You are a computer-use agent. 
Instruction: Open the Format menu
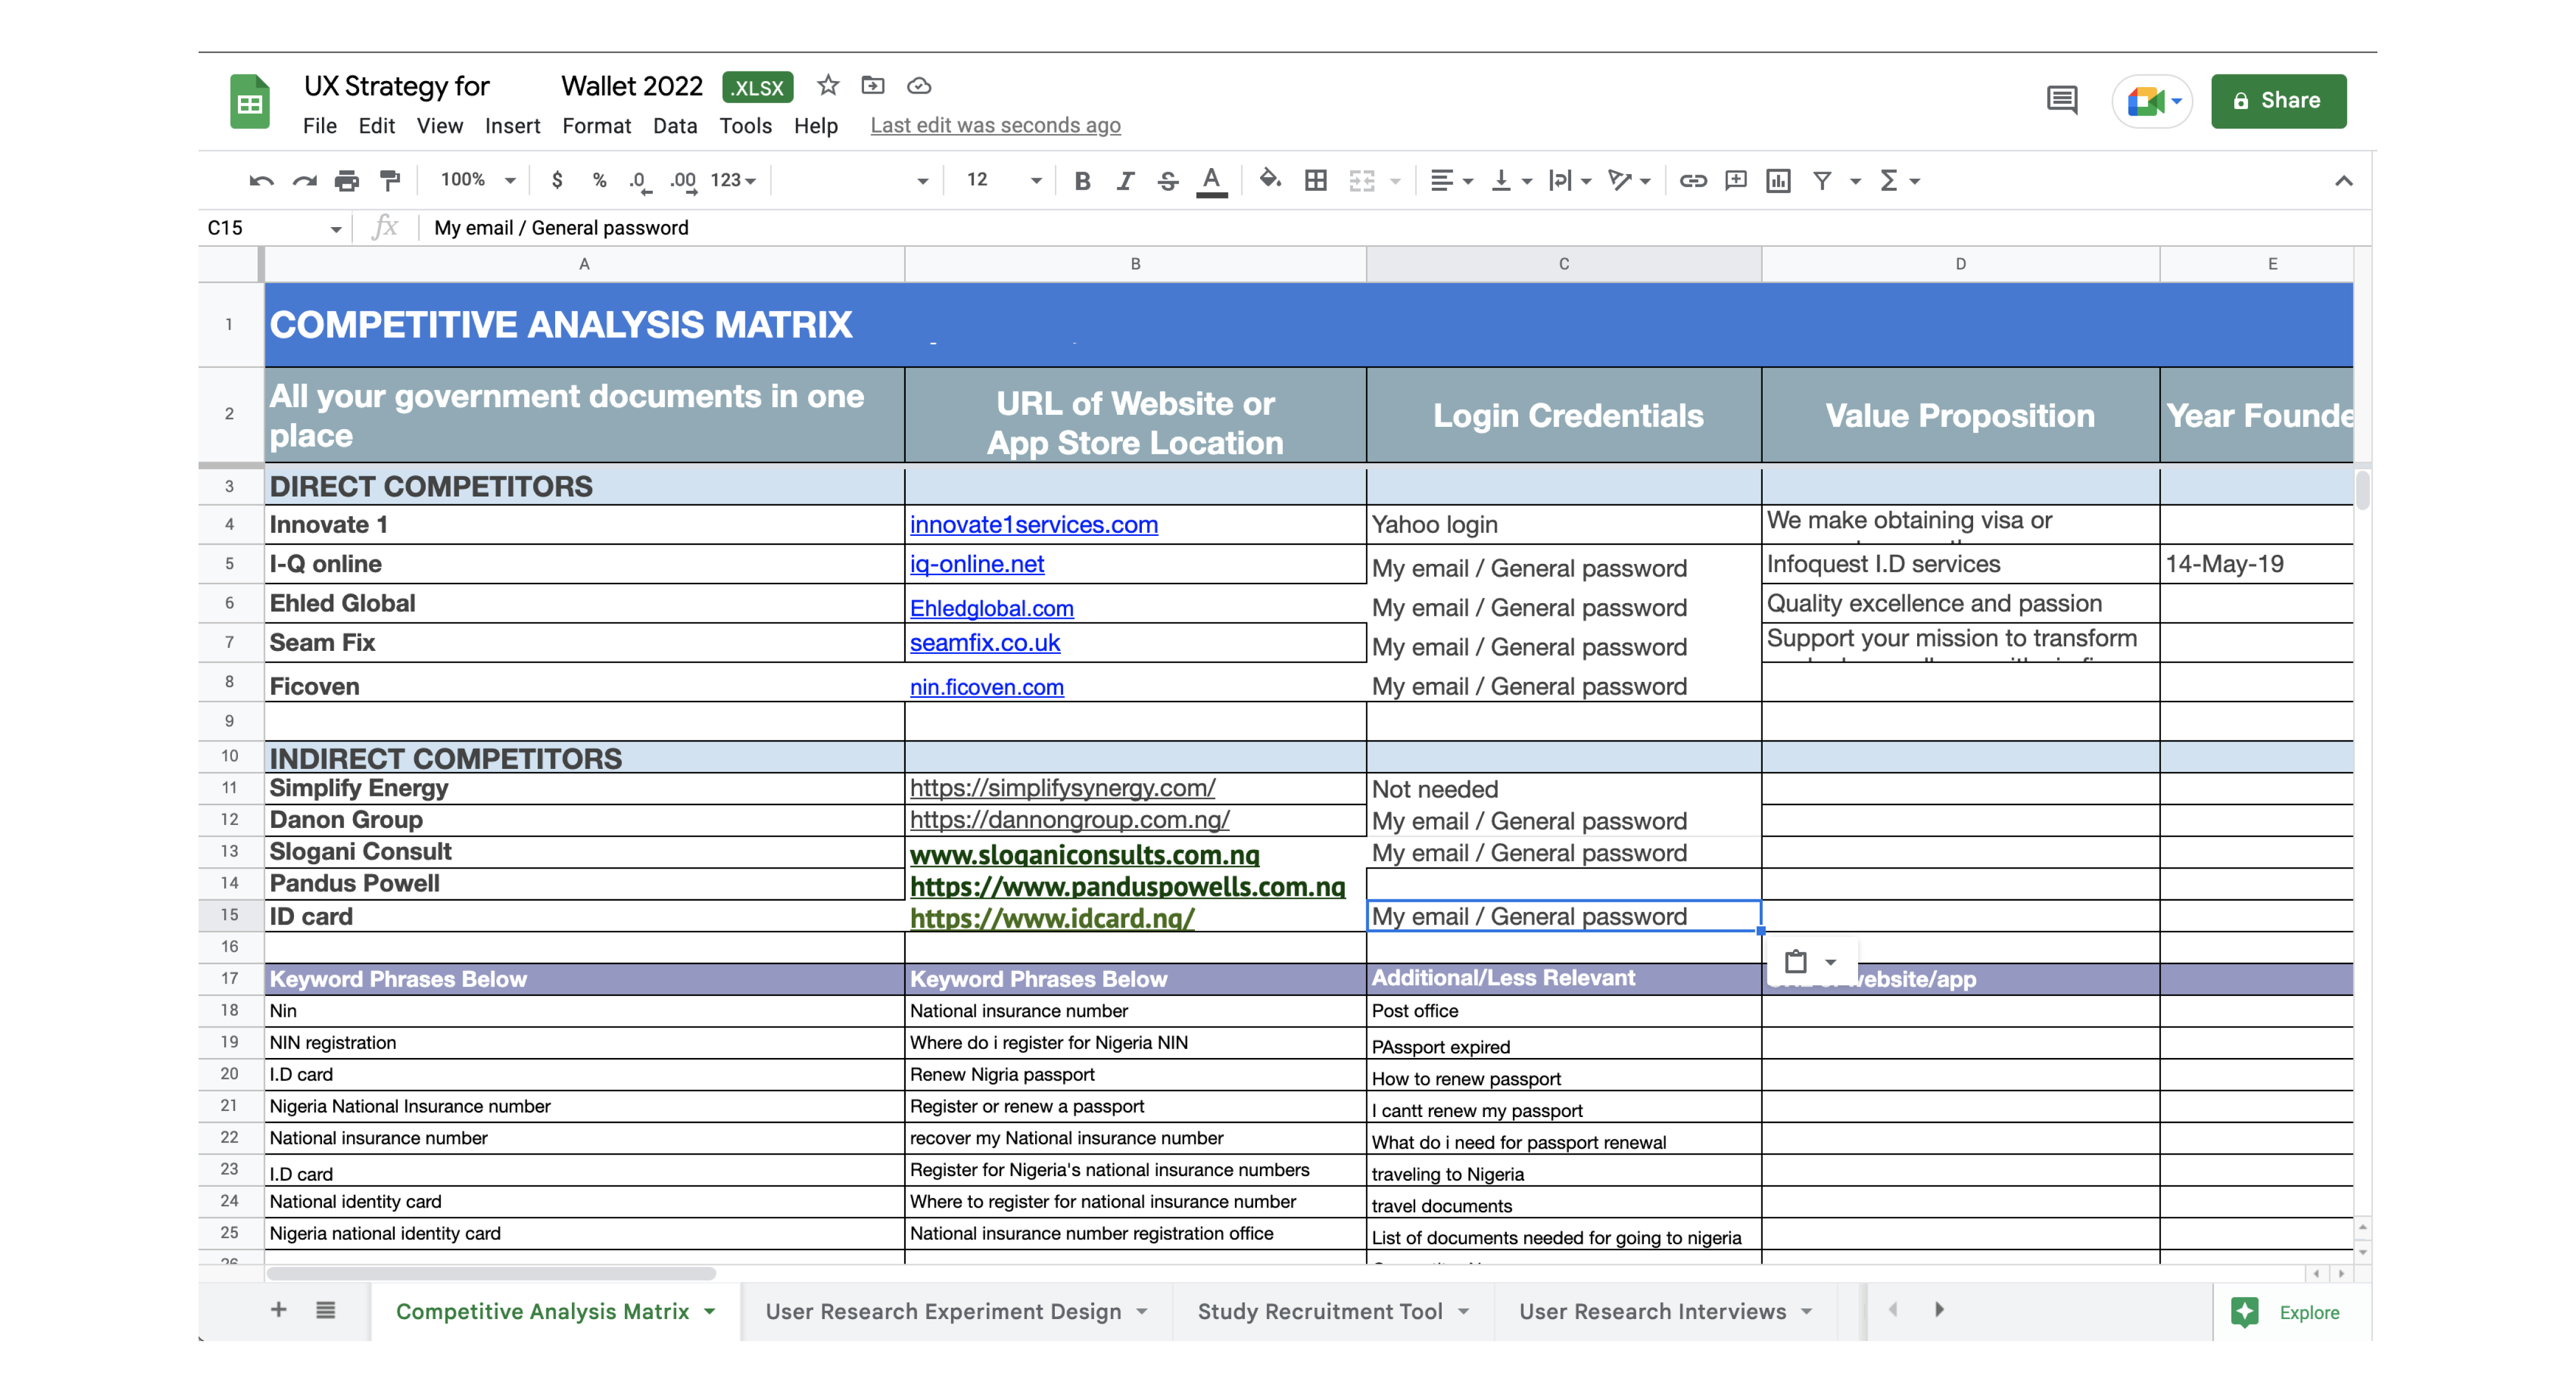[596, 126]
